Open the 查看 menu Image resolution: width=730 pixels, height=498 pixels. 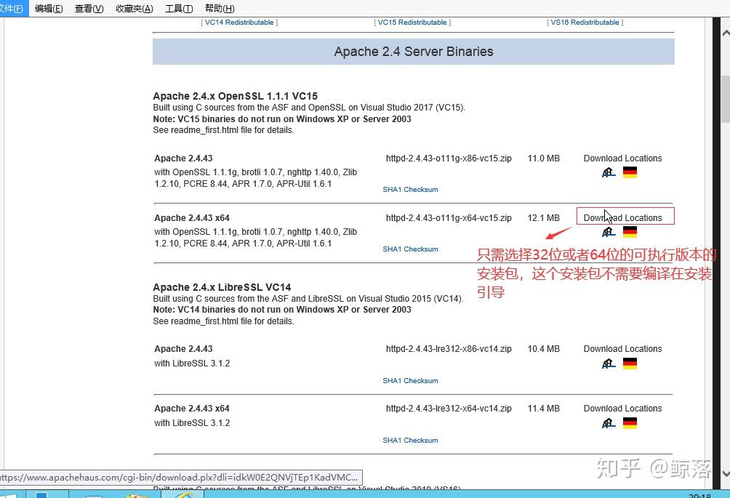(x=88, y=8)
